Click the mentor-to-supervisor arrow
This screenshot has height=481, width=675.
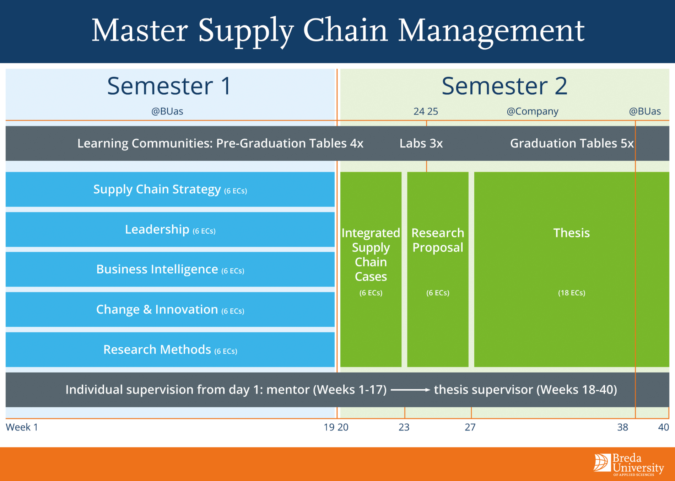(410, 390)
